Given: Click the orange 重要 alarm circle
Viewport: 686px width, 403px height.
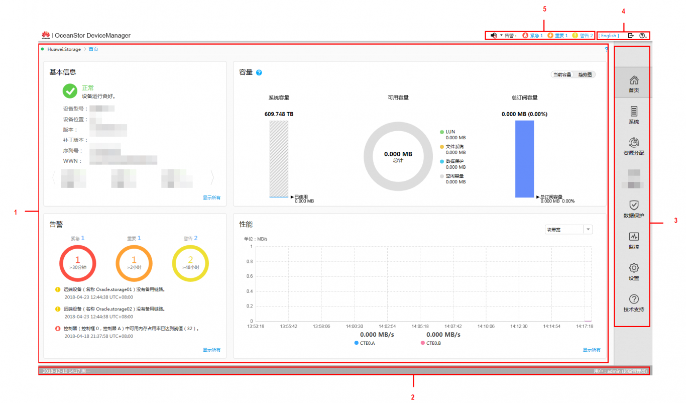Looking at the screenshot, I should 134,263.
